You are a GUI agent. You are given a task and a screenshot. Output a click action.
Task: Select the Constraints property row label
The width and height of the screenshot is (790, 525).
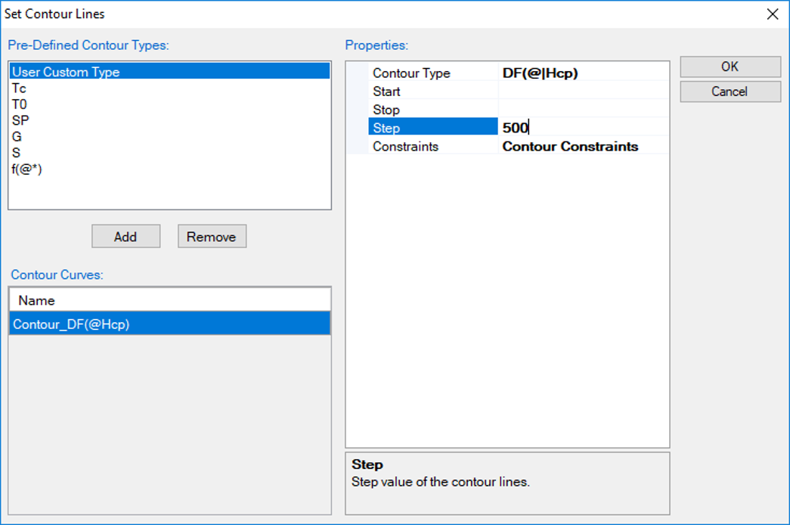tap(406, 147)
